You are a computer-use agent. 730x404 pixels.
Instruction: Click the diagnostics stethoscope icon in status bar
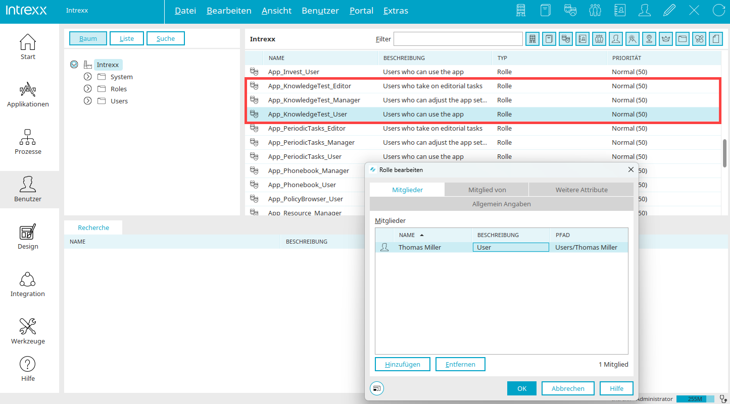(723, 399)
